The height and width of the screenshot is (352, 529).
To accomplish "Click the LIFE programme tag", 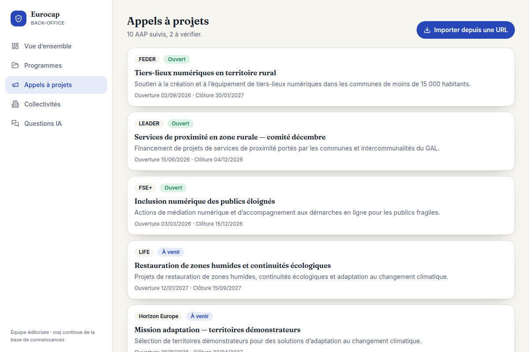I will pyautogui.click(x=144, y=252).
